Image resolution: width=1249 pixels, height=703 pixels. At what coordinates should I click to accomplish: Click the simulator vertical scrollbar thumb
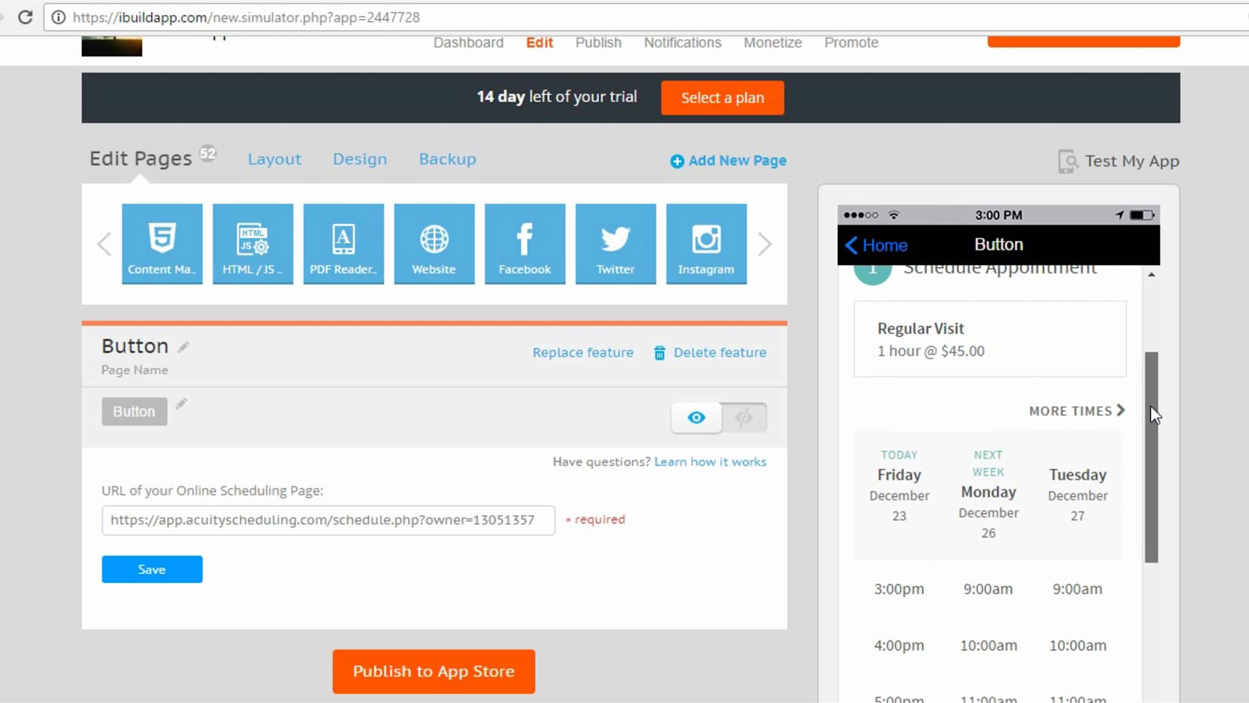(x=1151, y=457)
